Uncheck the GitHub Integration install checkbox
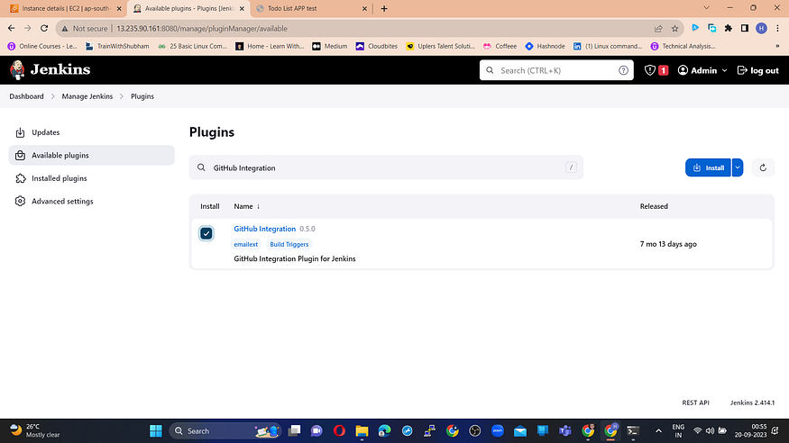The image size is (789, 443). (206, 233)
